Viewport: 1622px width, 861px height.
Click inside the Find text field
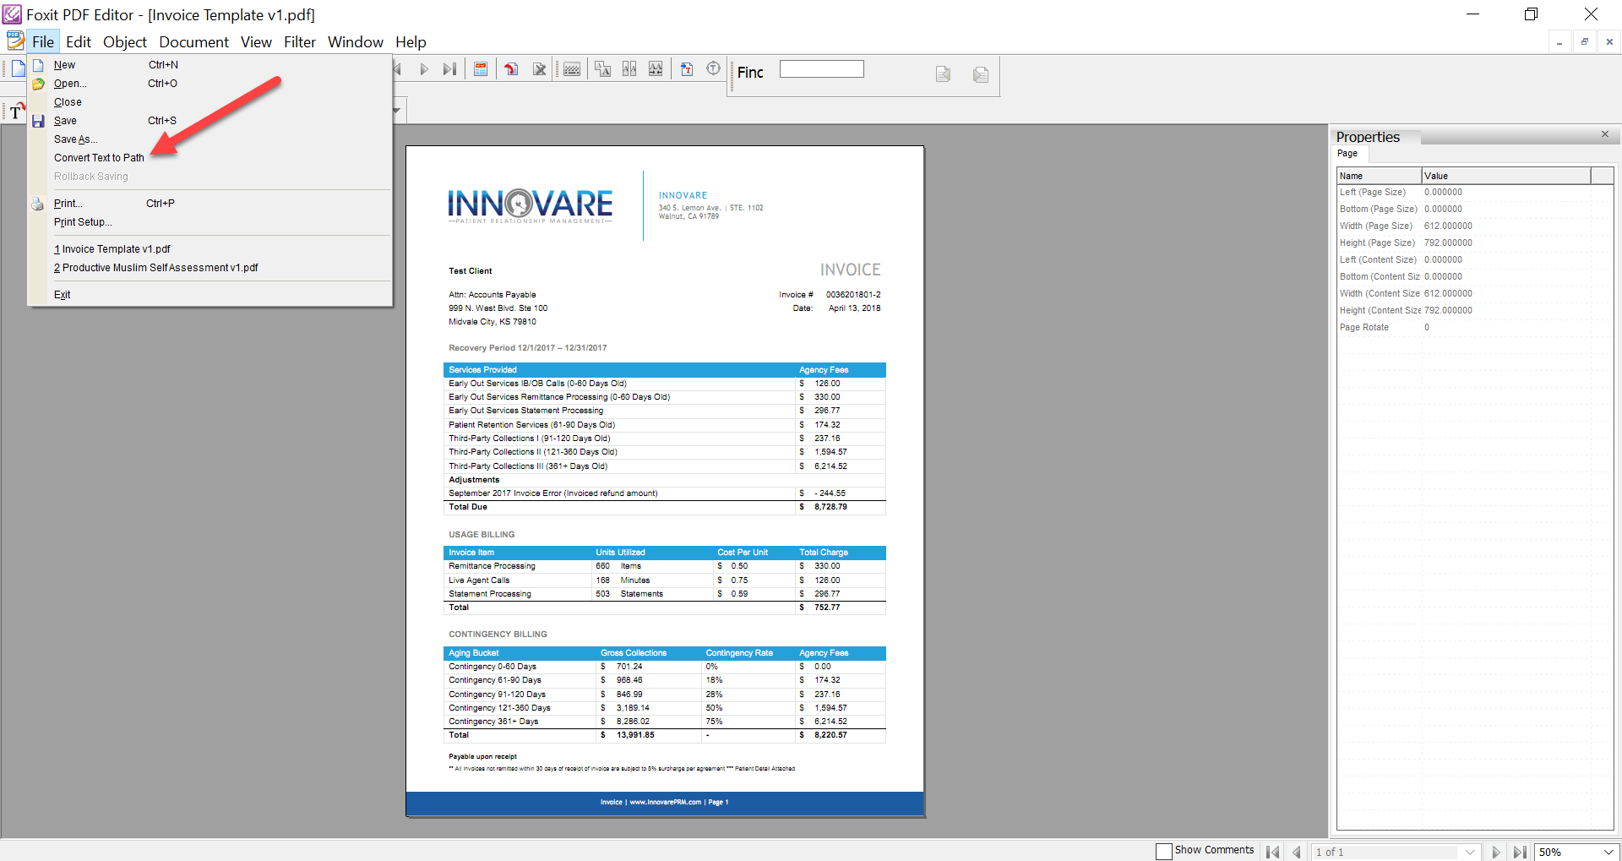[821, 68]
